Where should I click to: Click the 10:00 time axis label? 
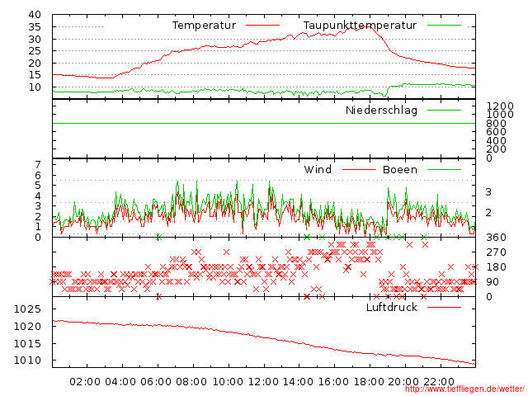(x=228, y=382)
